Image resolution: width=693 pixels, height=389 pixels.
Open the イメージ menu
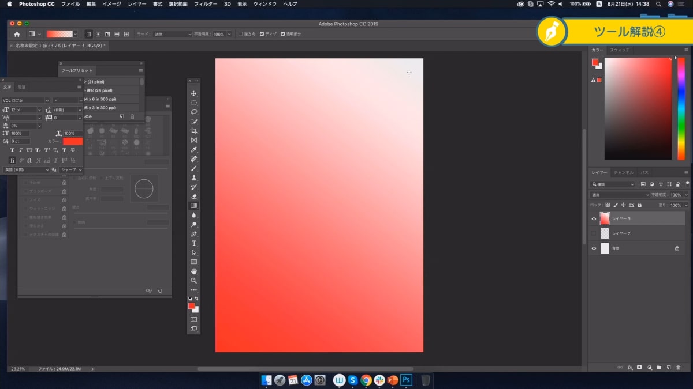(x=111, y=4)
